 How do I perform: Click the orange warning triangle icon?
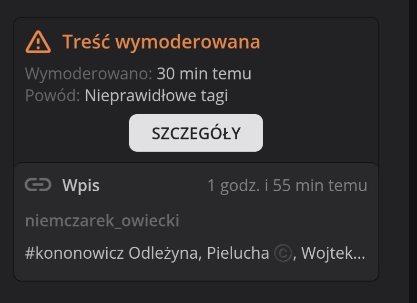point(38,42)
